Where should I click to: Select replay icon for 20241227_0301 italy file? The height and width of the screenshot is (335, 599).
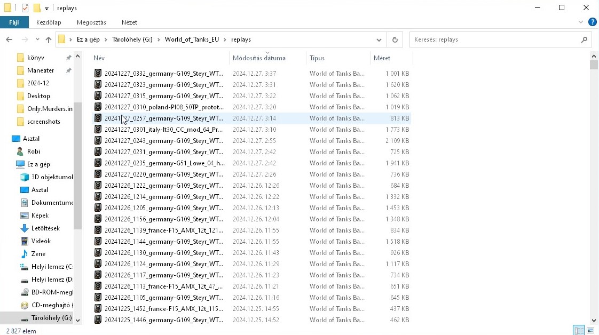pyautogui.click(x=98, y=129)
